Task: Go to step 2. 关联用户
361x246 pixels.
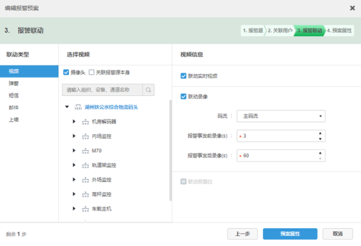Action: [x=280, y=30]
